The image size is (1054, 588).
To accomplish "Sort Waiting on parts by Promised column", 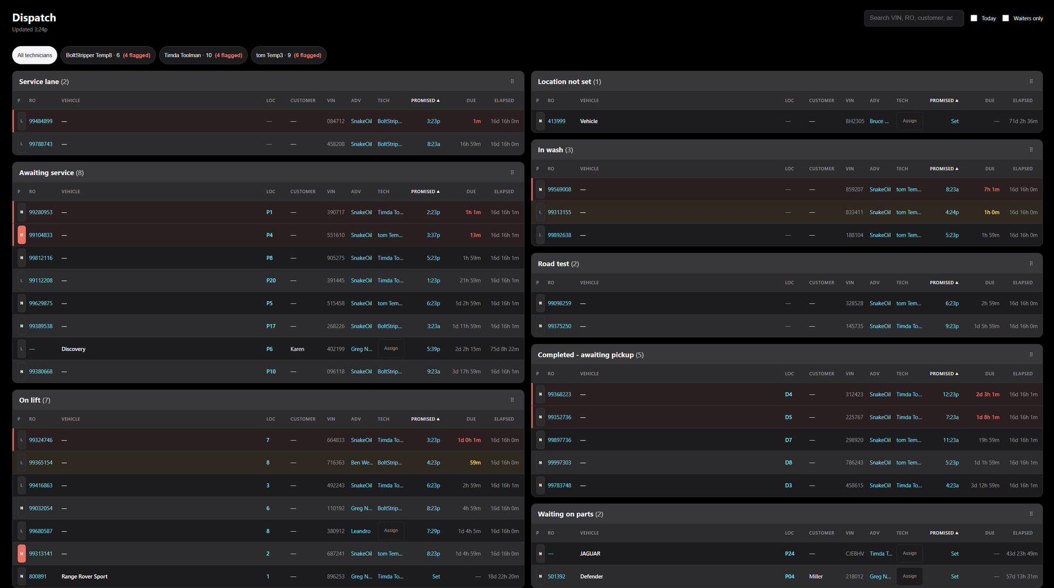I will (944, 533).
